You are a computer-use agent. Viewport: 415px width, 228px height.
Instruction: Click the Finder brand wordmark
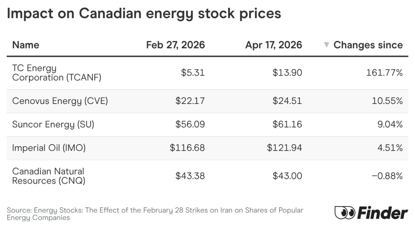(x=382, y=213)
